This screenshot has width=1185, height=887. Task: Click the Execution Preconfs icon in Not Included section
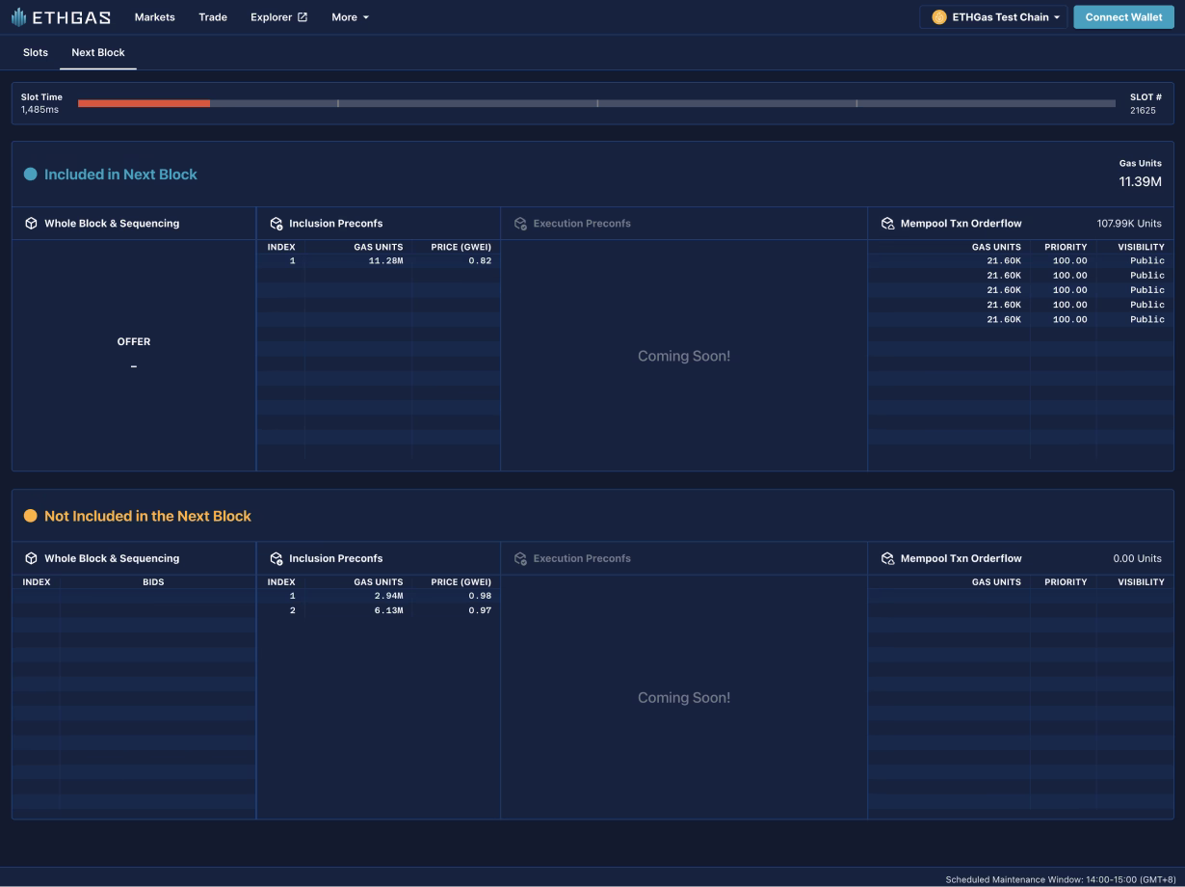tap(520, 559)
